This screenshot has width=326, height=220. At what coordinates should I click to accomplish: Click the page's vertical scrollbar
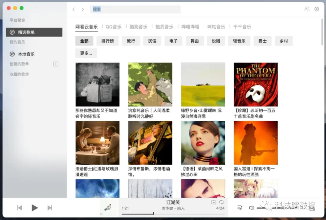(x=322, y=32)
